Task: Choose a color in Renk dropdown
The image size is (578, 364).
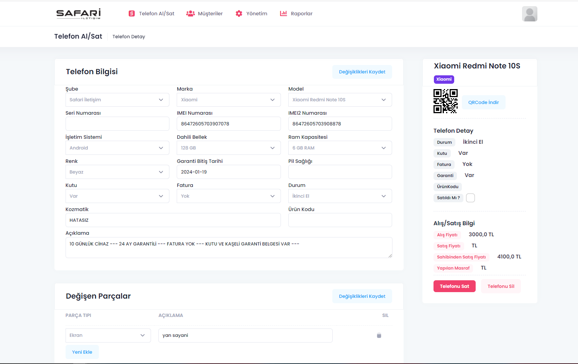Action: (x=117, y=172)
